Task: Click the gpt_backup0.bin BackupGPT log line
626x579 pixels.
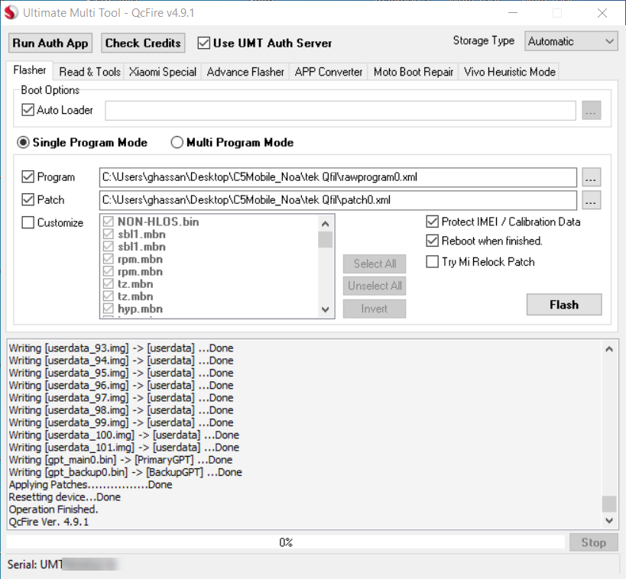Action: coord(125,472)
